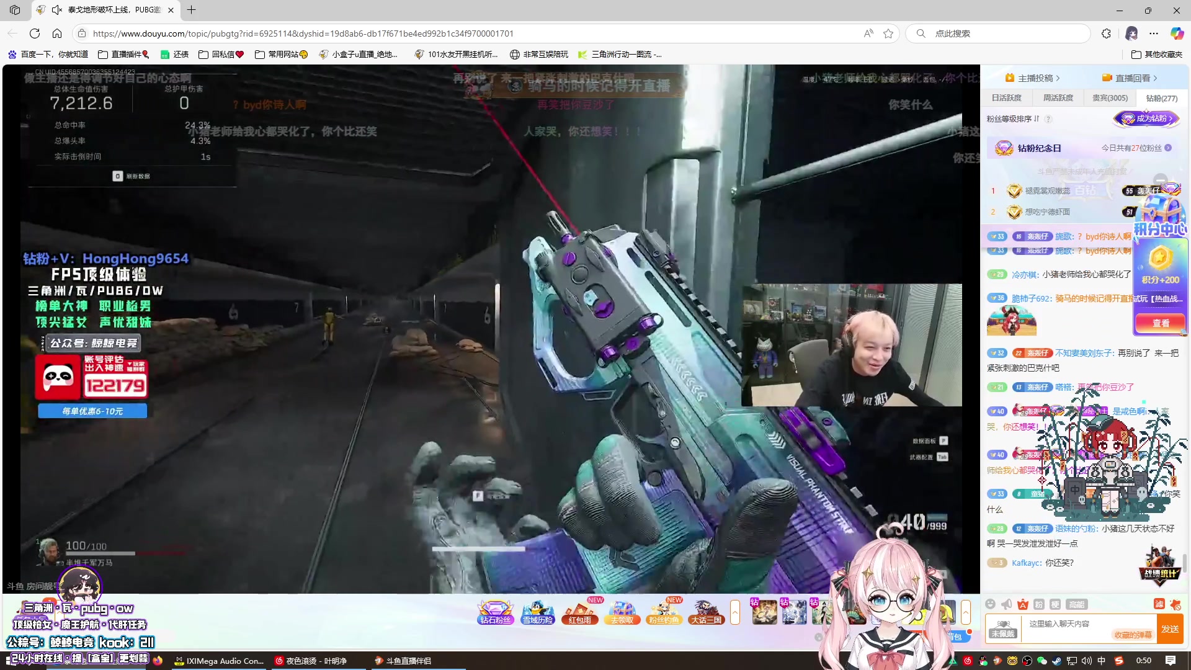Click the browser refresh icon
This screenshot has height=670, width=1191.
coord(35,33)
